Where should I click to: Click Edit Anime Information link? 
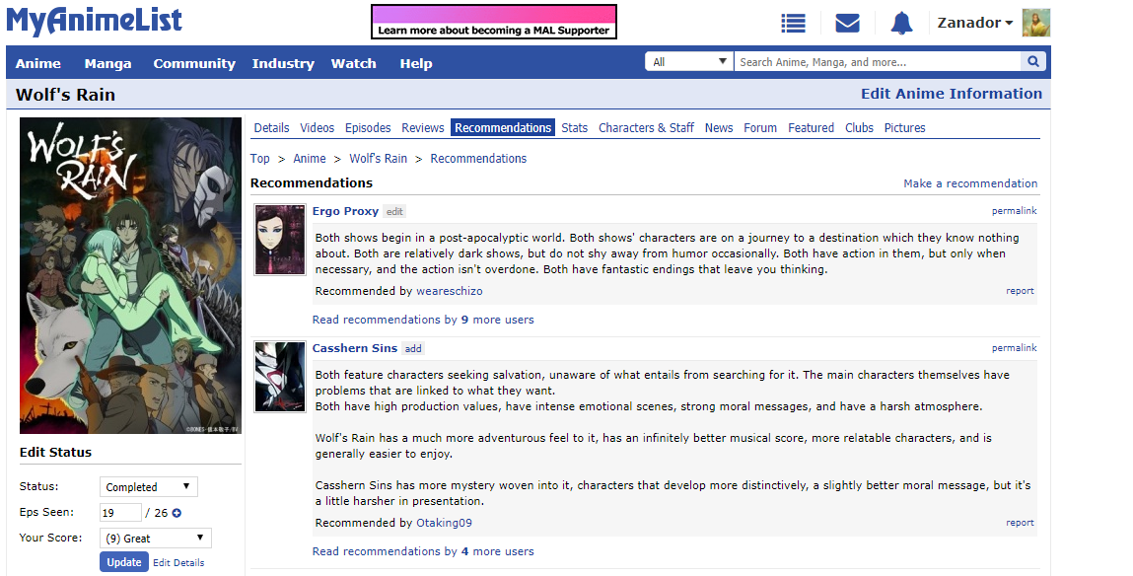point(952,94)
